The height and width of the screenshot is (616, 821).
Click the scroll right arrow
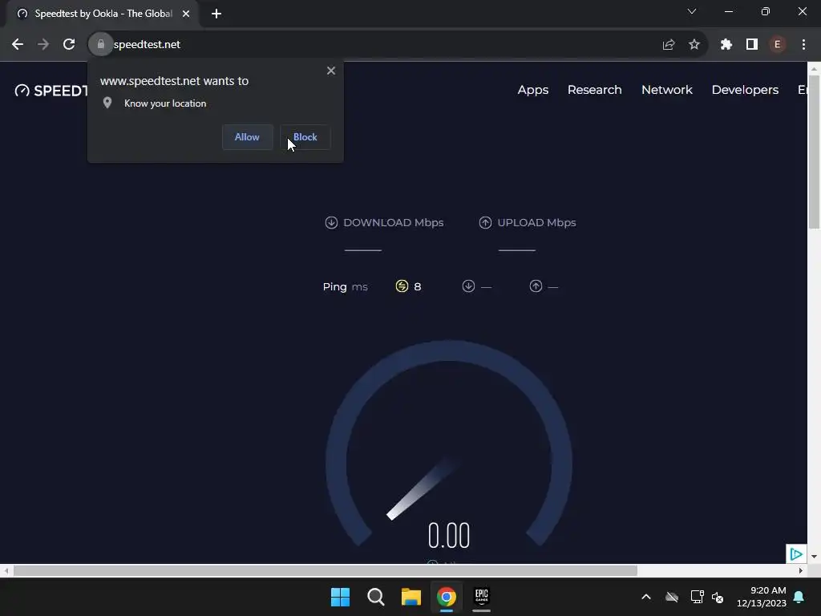pos(801,570)
